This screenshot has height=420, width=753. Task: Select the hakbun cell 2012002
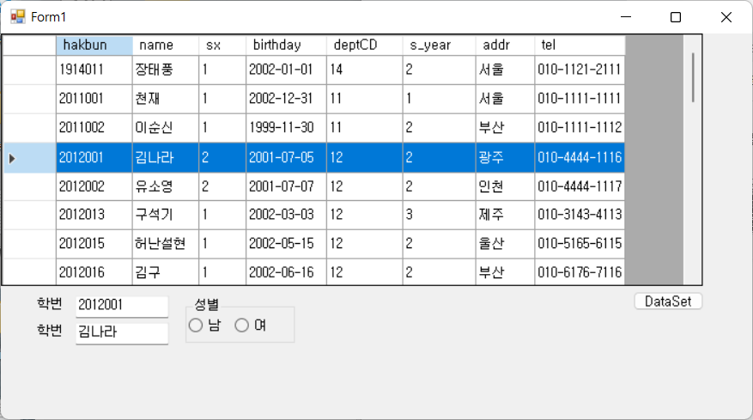click(94, 186)
